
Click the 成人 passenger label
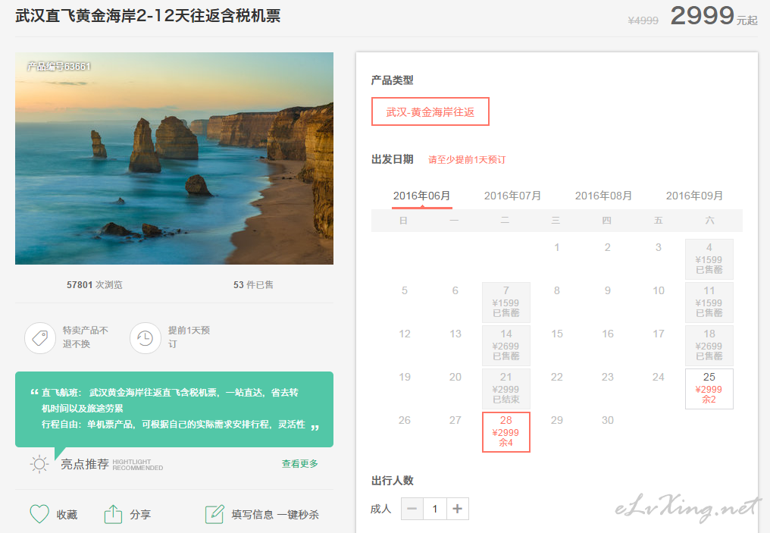(x=381, y=509)
